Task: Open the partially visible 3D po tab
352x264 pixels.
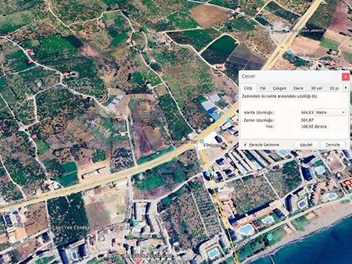Action: [334, 88]
